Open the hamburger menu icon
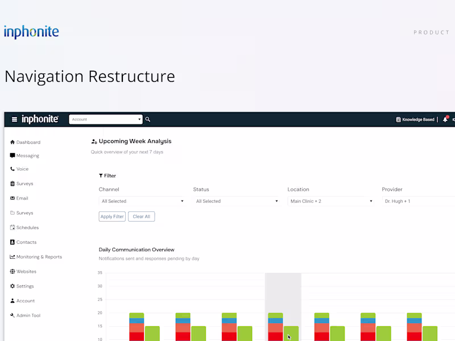 [x=14, y=119]
